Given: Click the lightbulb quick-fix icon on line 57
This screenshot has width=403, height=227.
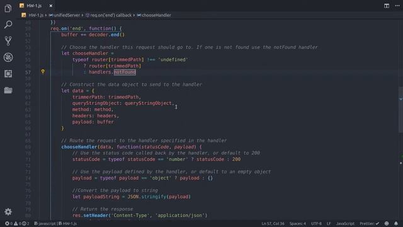Looking at the screenshot, I should point(43,72).
